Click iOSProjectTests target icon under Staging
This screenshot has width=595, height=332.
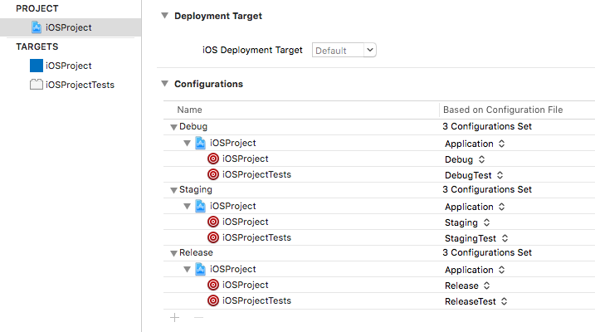click(x=213, y=237)
